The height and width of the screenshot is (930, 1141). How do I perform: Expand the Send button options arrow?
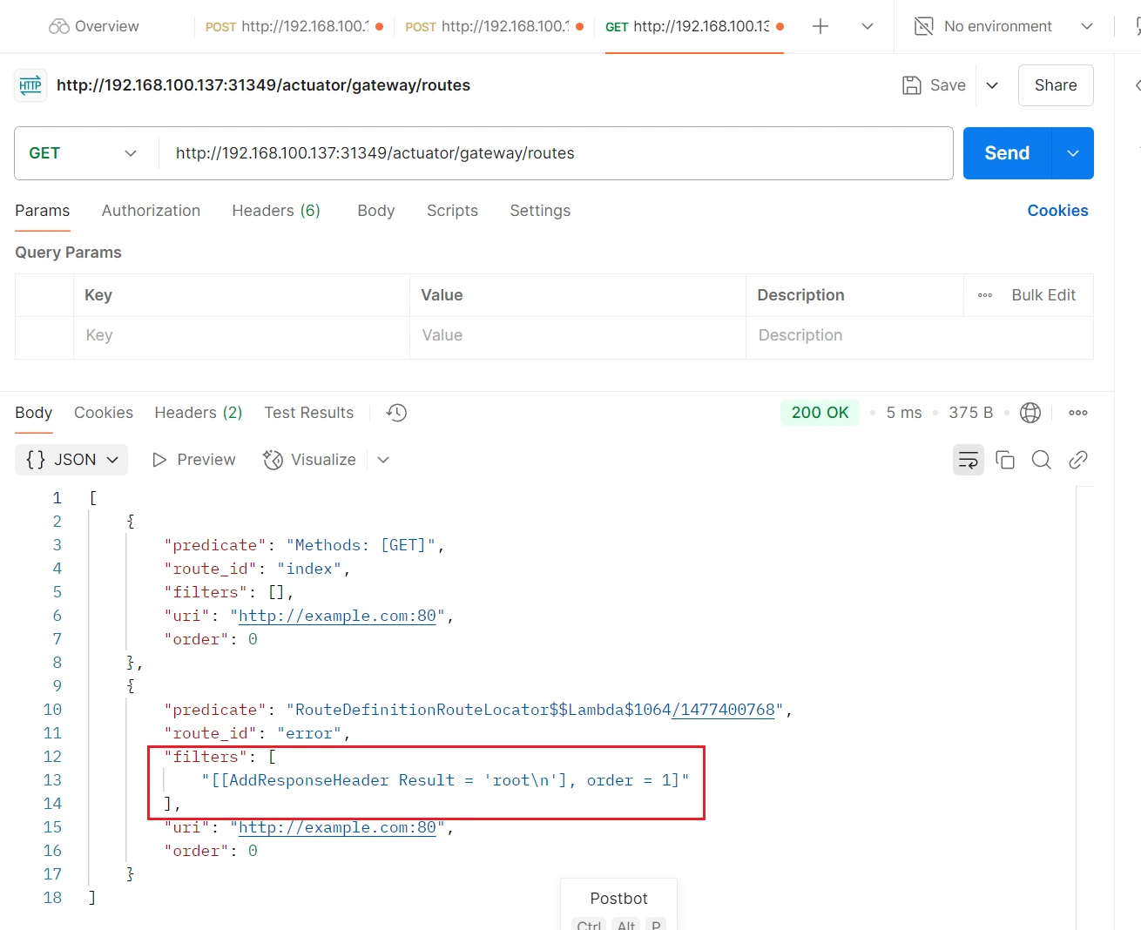1072,153
